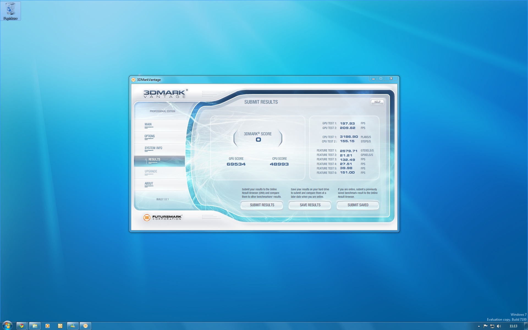Click the taskbar clock showing 11:13
The width and height of the screenshot is (528, 330).
[x=513, y=326]
